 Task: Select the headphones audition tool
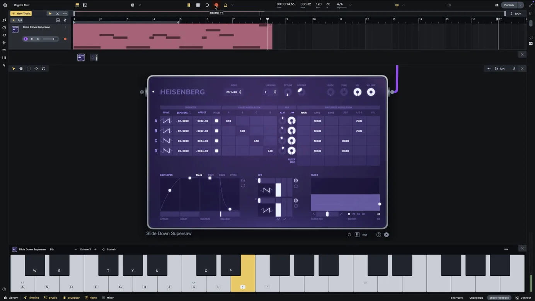pyautogui.click(x=44, y=69)
